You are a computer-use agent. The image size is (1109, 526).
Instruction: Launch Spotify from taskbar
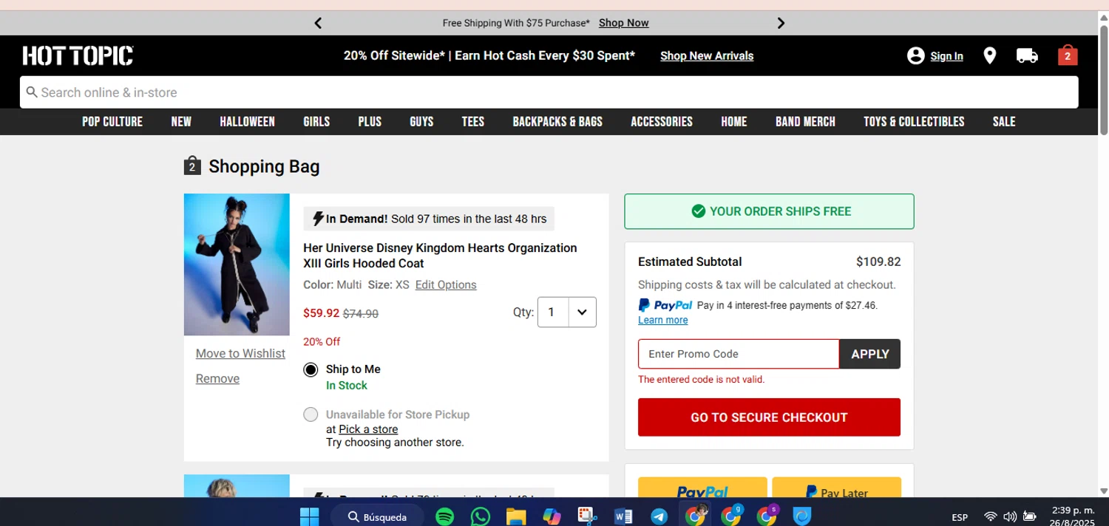click(x=444, y=516)
